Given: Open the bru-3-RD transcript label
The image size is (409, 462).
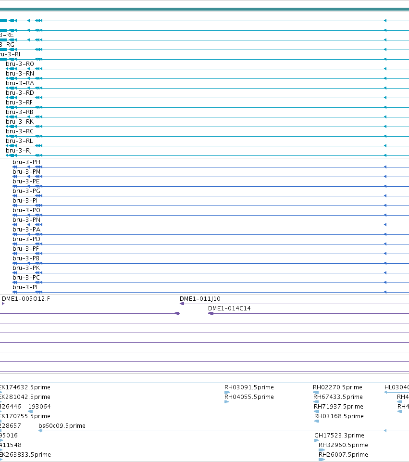Looking at the screenshot, I should [x=20, y=93].
